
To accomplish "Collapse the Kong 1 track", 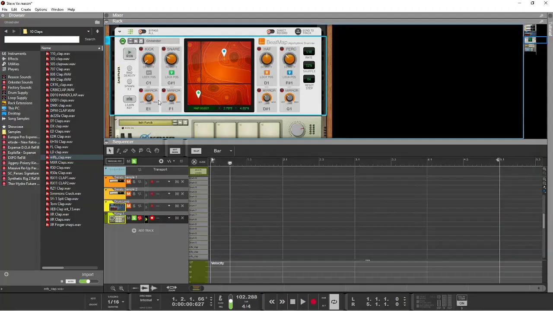I will 106,215.
